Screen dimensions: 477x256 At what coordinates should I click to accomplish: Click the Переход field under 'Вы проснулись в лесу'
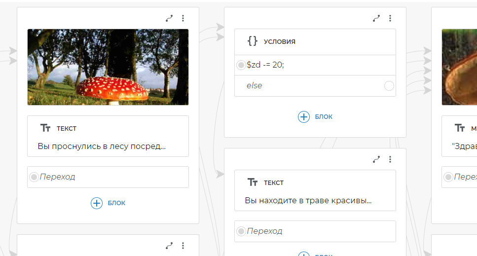108,177
